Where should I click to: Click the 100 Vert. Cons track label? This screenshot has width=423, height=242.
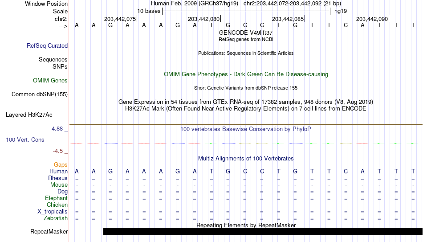coord(25,139)
